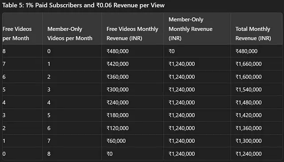The image size is (284, 162).
Task: Click member-only revenue ₹1,240,000 in the ₹120,000 row
Action: 182,128
